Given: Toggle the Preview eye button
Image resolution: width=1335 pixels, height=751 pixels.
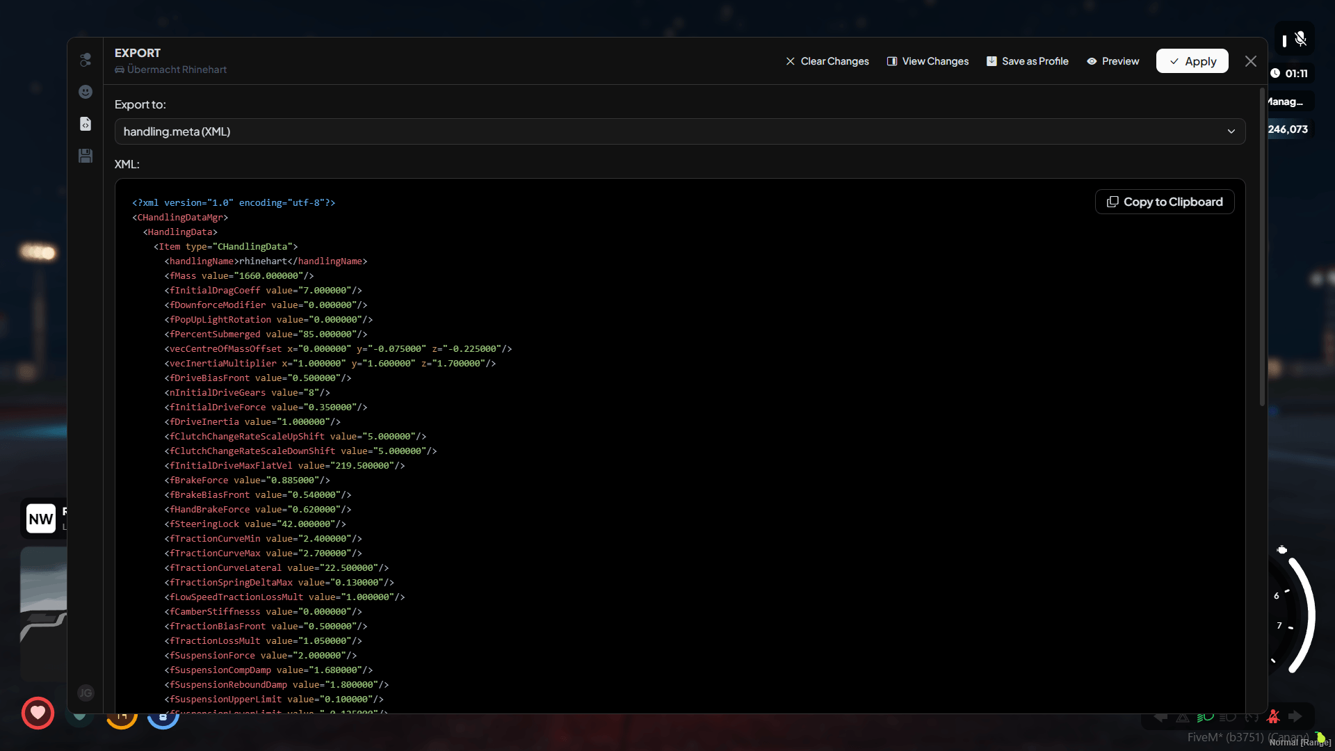Looking at the screenshot, I should (x=1112, y=61).
